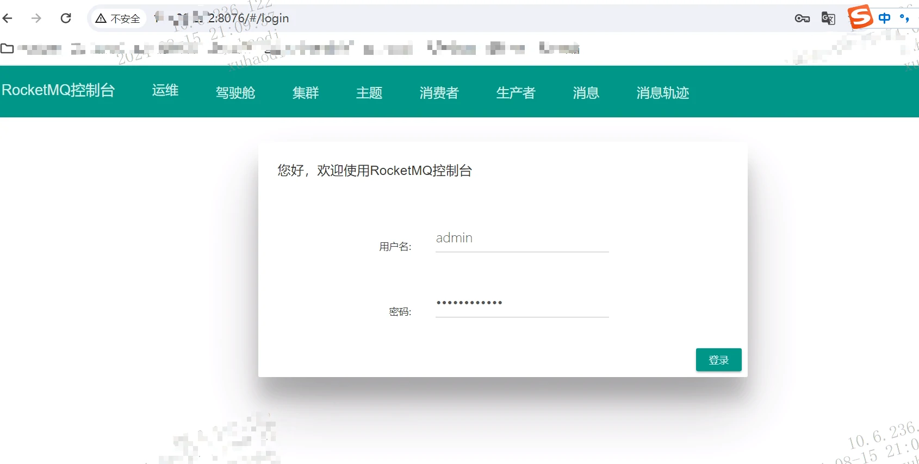Viewport: 919px width, 464px height.
Task: Click the translate page icon
Action: click(828, 18)
